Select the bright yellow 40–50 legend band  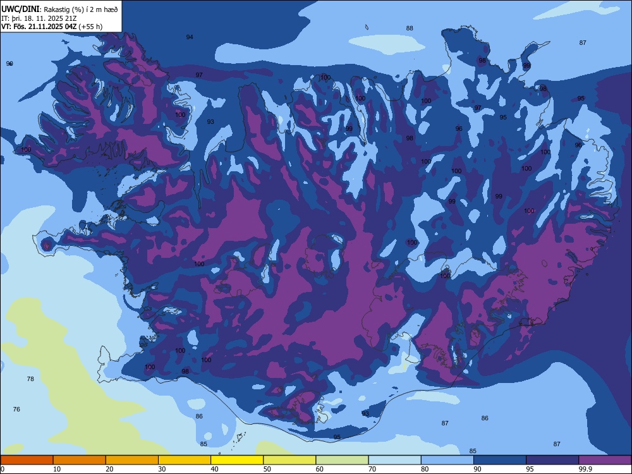[237, 460]
